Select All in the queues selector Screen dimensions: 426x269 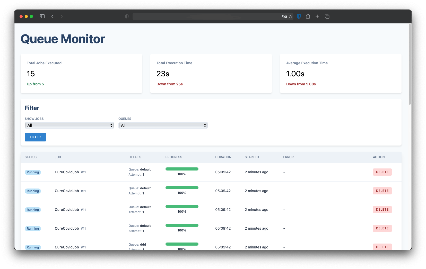pos(163,125)
